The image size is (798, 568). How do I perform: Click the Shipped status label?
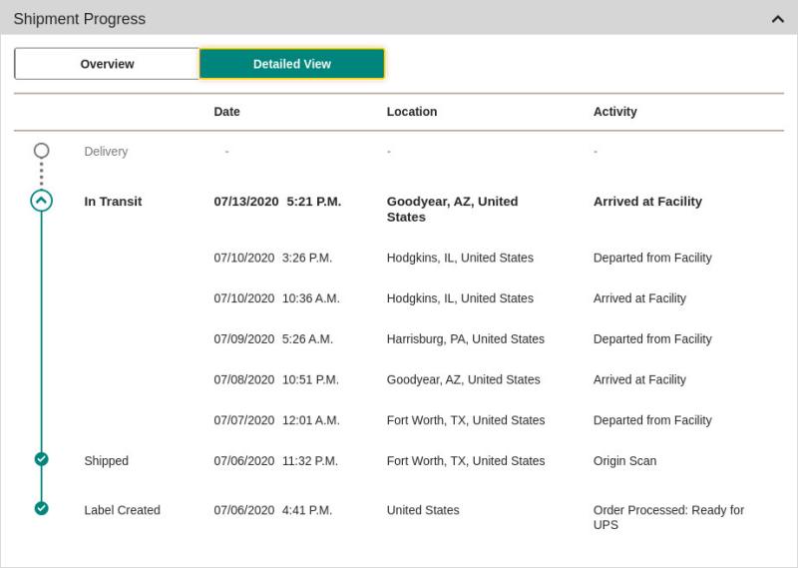[x=106, y=461]
